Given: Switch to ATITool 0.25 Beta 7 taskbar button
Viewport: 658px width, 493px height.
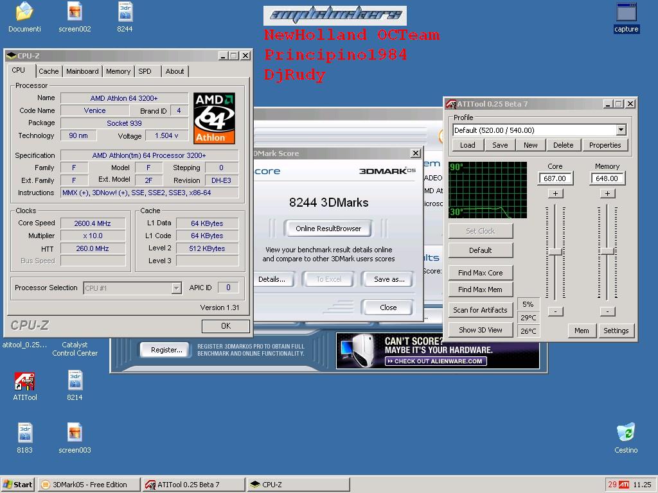Looking at the screenshot, I should pos(193,485).
